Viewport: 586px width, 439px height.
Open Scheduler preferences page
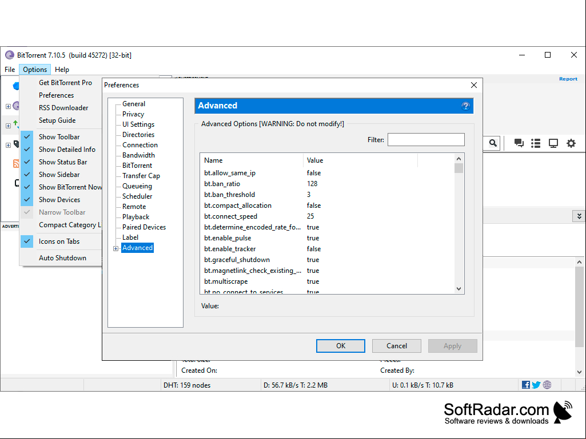tap(137, 196)
